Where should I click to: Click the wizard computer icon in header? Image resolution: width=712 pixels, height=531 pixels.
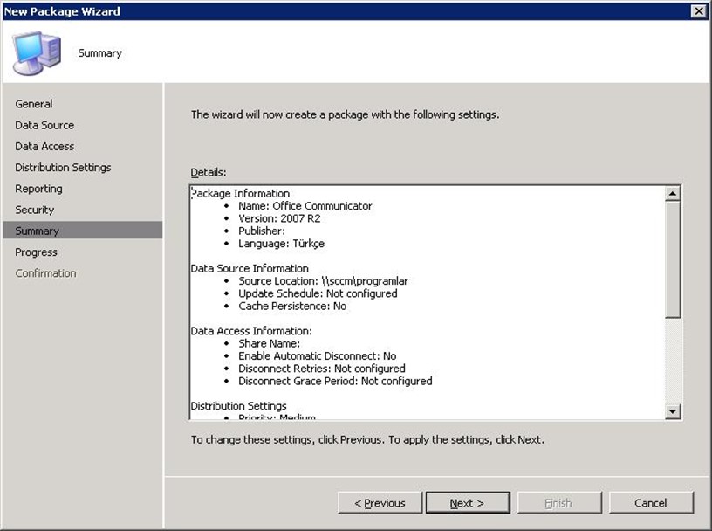point(37,52)
